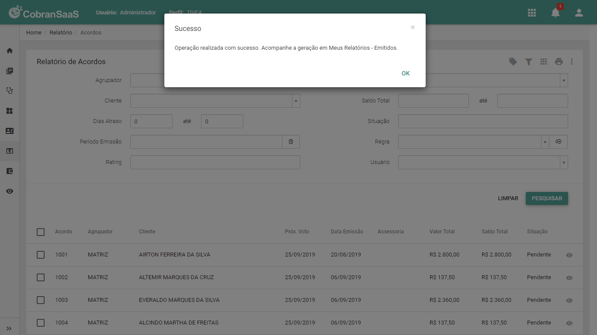597x335 pixels.
Task: Open the three-dot more options menu
Action: (x=572, y=62)
